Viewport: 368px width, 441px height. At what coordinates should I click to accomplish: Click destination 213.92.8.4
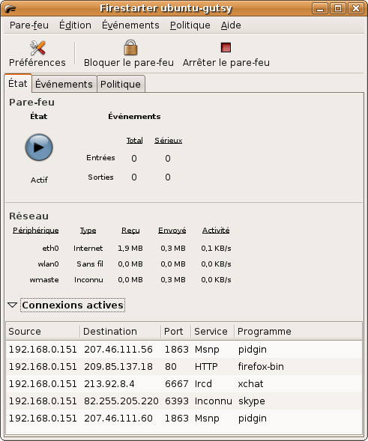(x=109, y=383)
